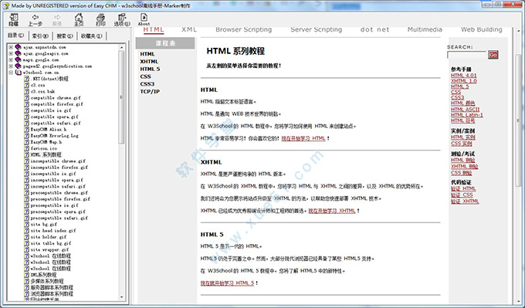Expand the ajax.googleapis.com tree node
This screenshot has height=308, width=525.
11,53
